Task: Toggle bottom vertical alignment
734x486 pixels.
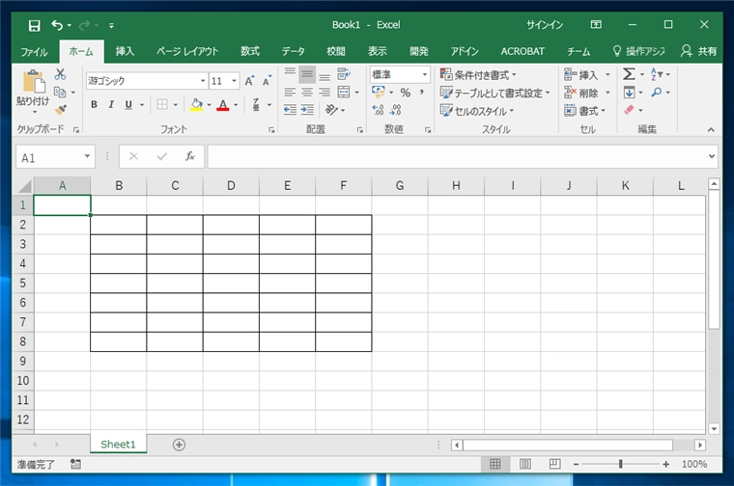Action: click(325, 74)
